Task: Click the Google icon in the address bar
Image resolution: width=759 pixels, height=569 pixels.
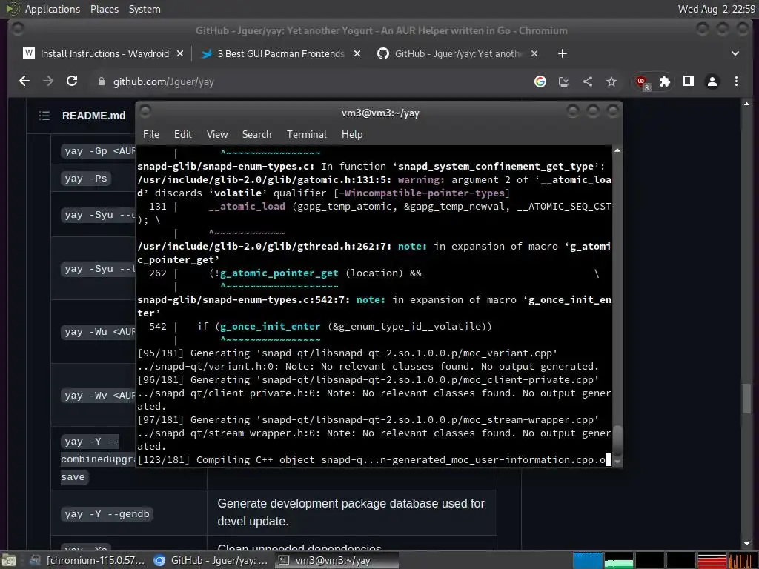Action: click(540, 81)
